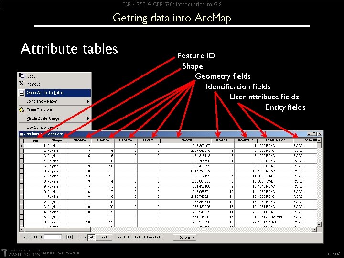Go to next record in attribute table
Viewport: 344px width, 258px height.
[x=64, y=237]
